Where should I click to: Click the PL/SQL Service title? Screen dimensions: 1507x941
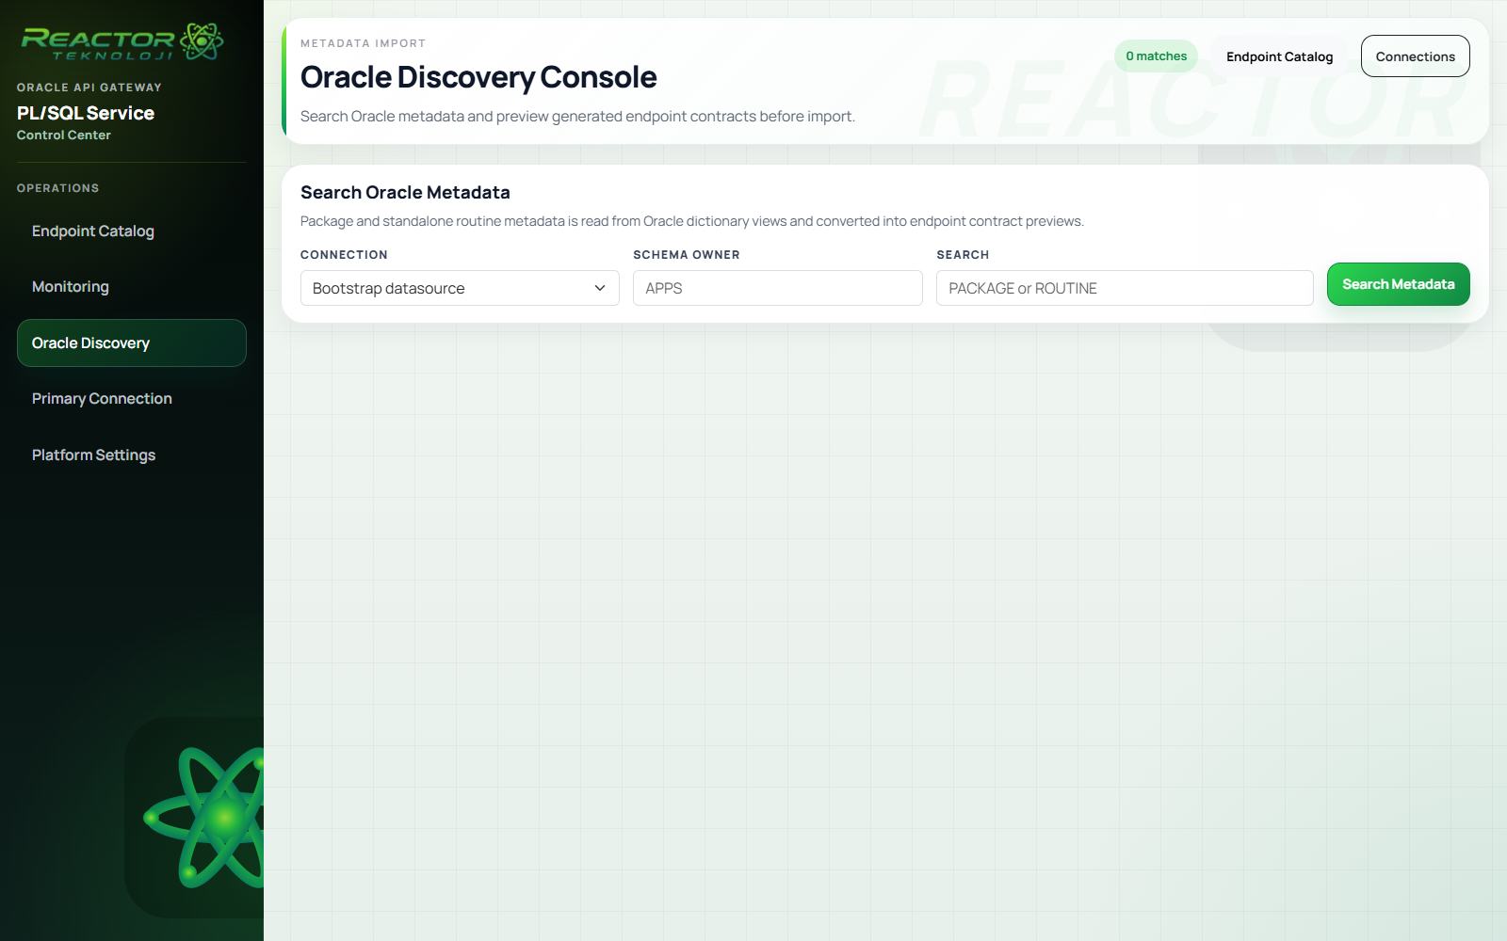click(86, 113)
